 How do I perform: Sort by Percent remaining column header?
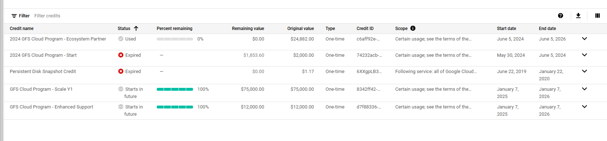175,29
